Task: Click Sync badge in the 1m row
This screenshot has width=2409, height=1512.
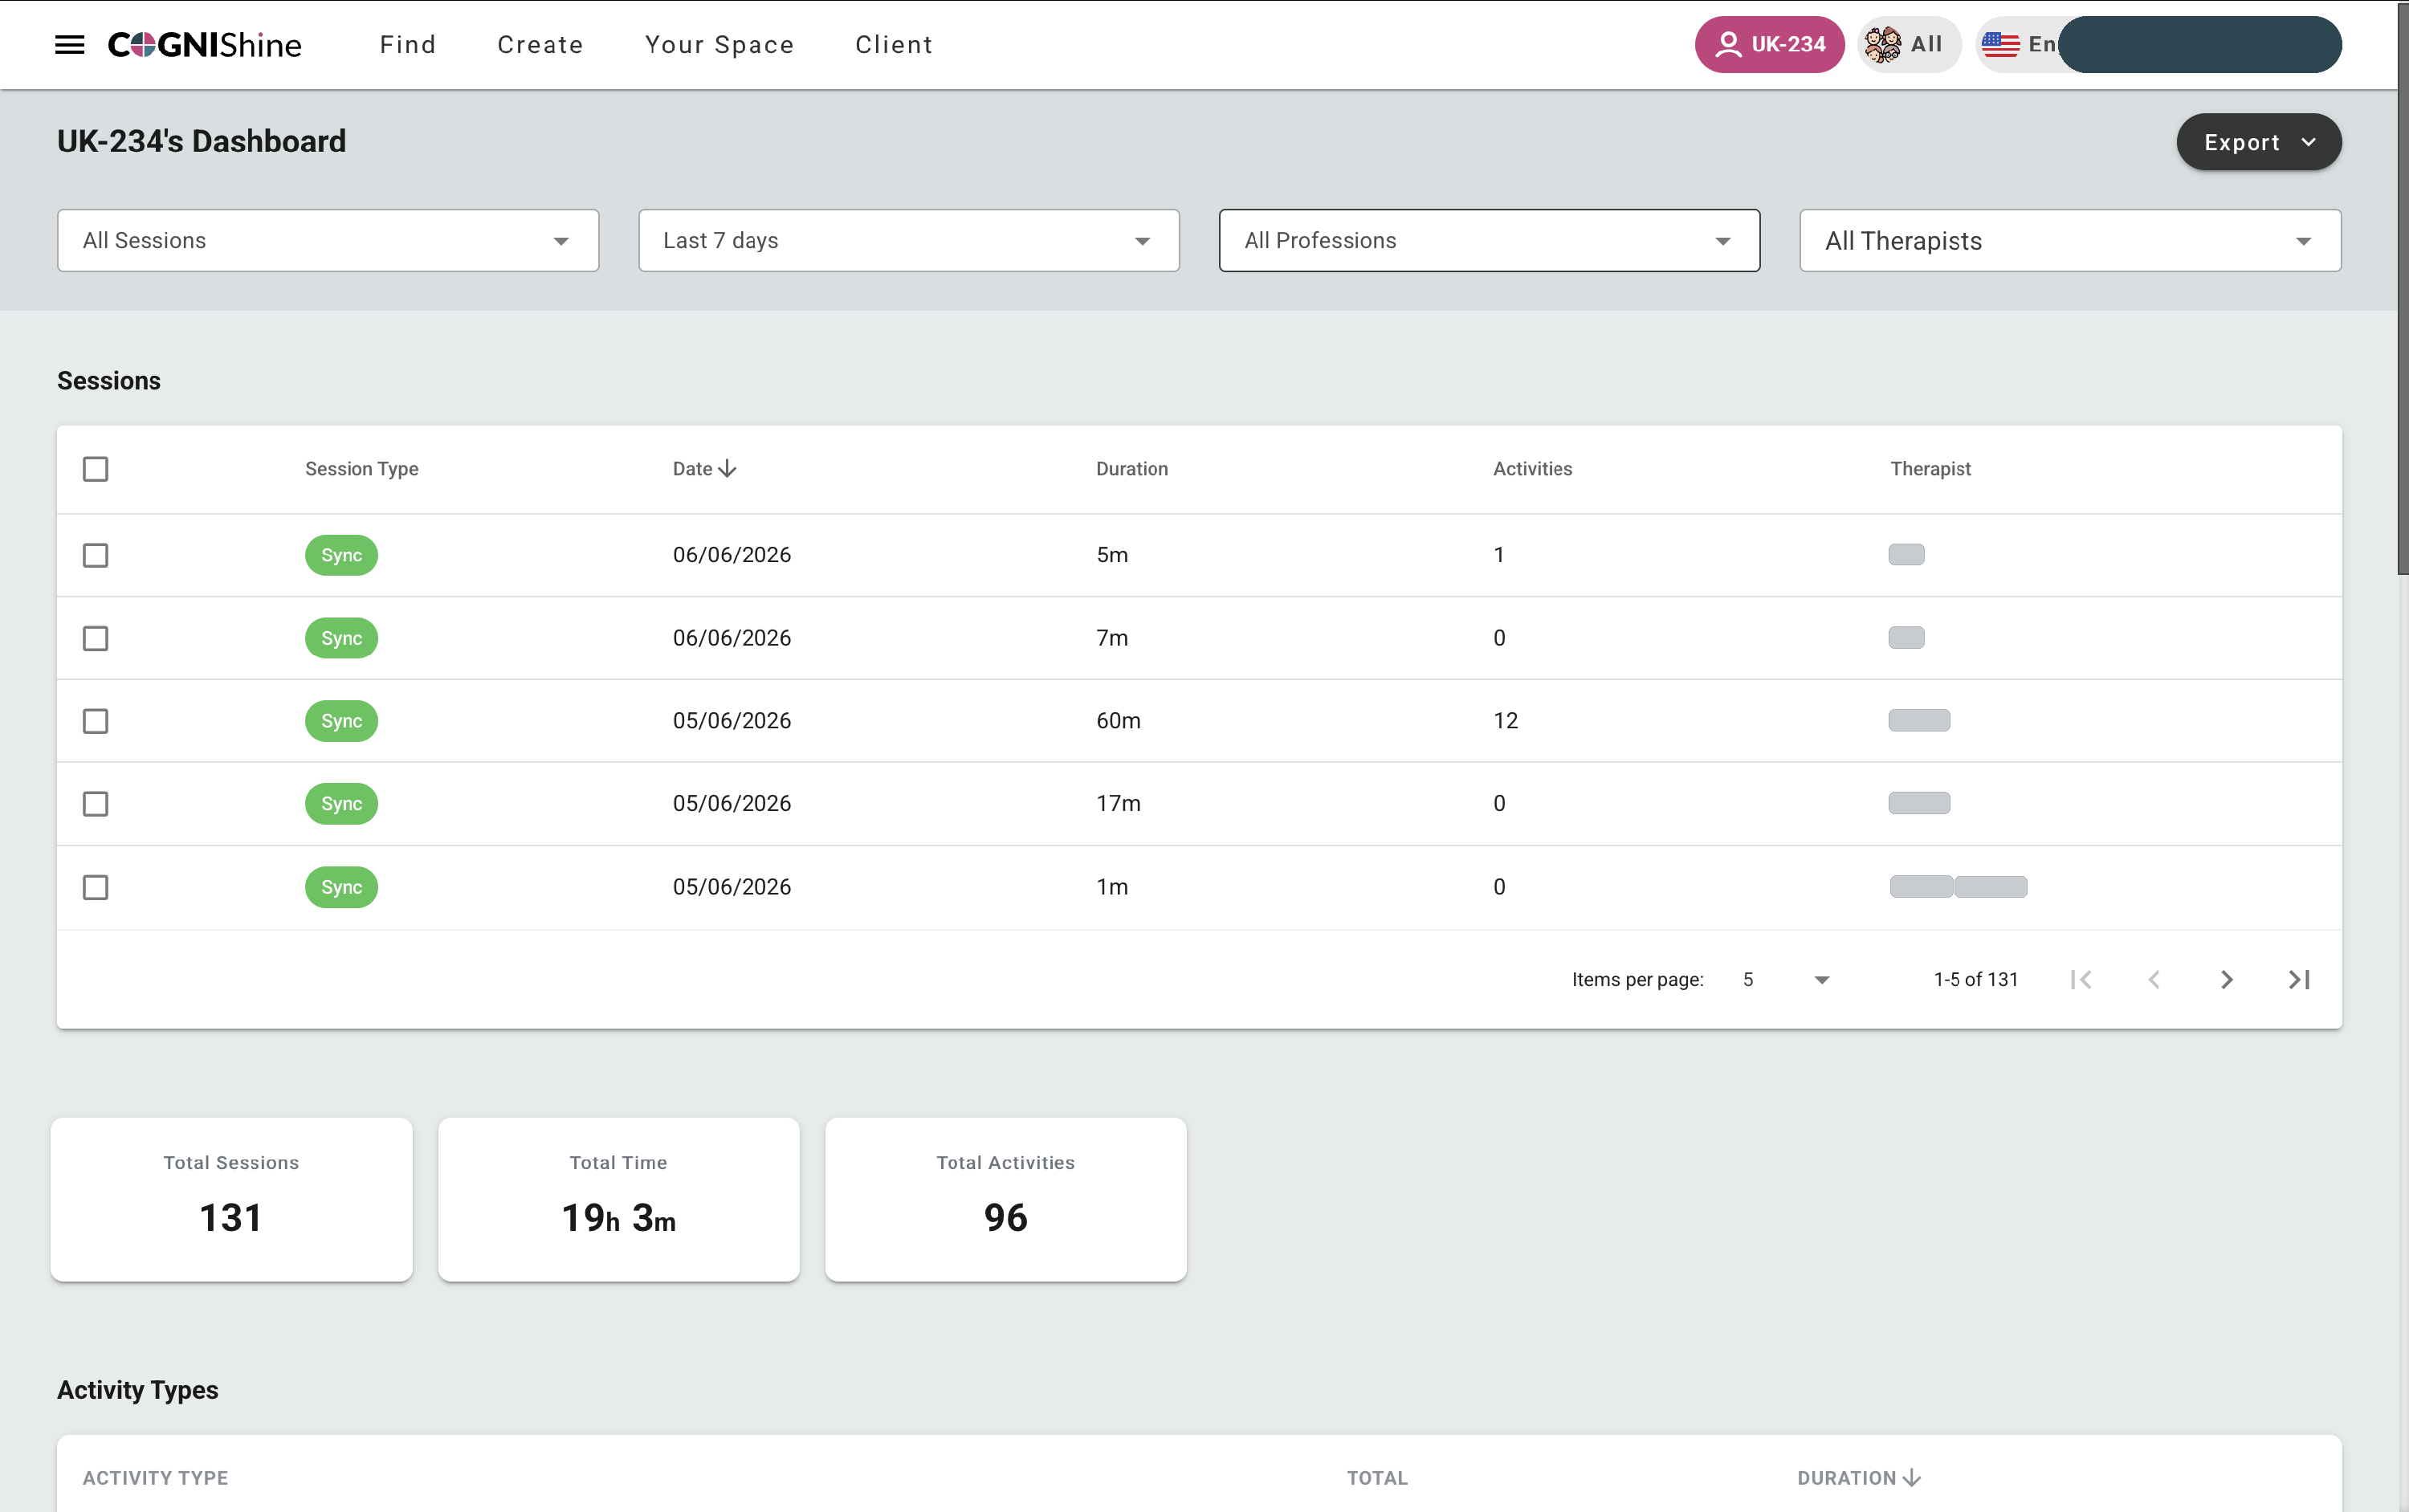Action: click(341, 887)
